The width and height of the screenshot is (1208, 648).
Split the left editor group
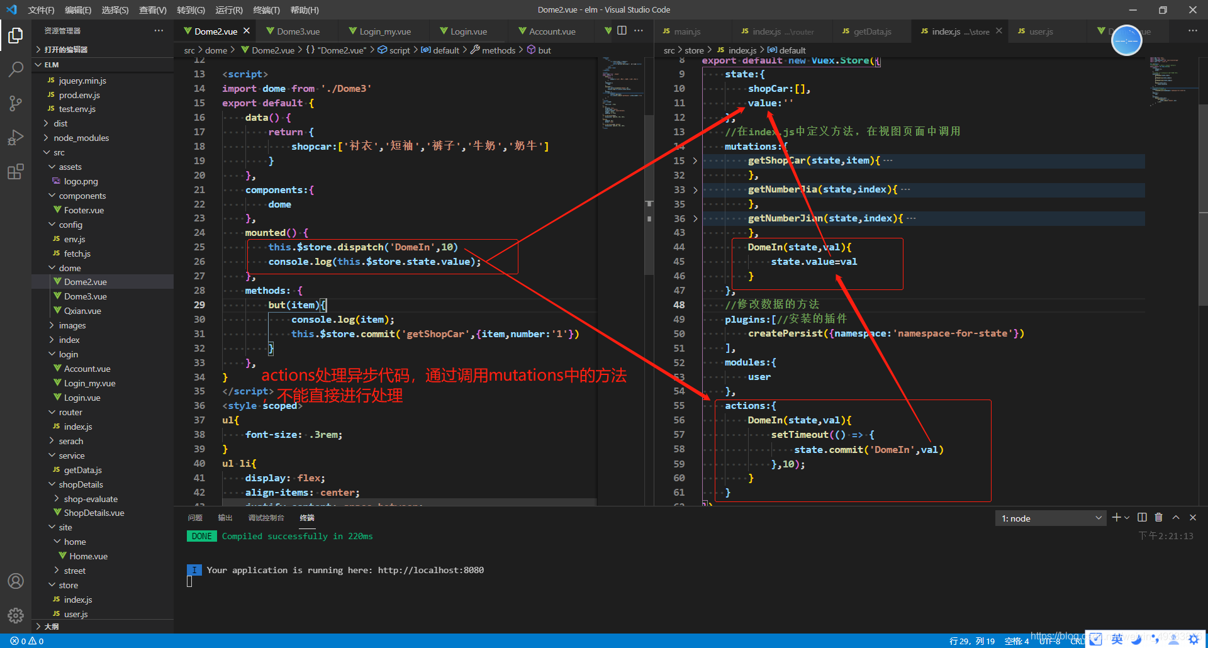pos(622,31)
